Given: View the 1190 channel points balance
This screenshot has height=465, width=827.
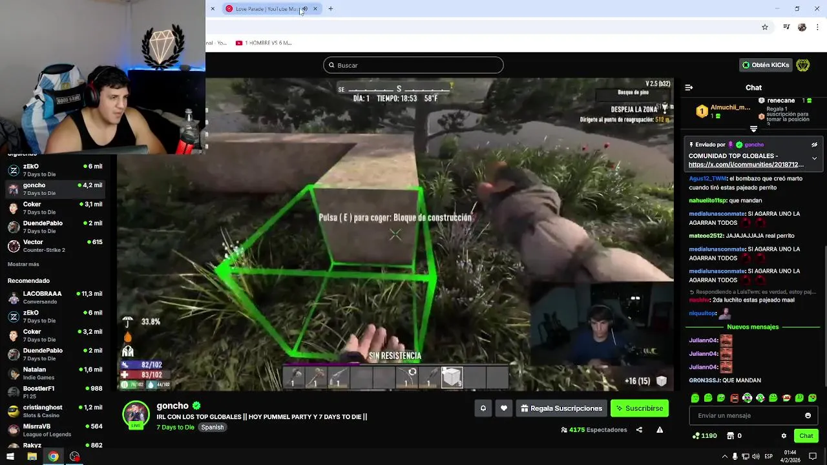Looking at the screenshot, I should click(704, 436).
